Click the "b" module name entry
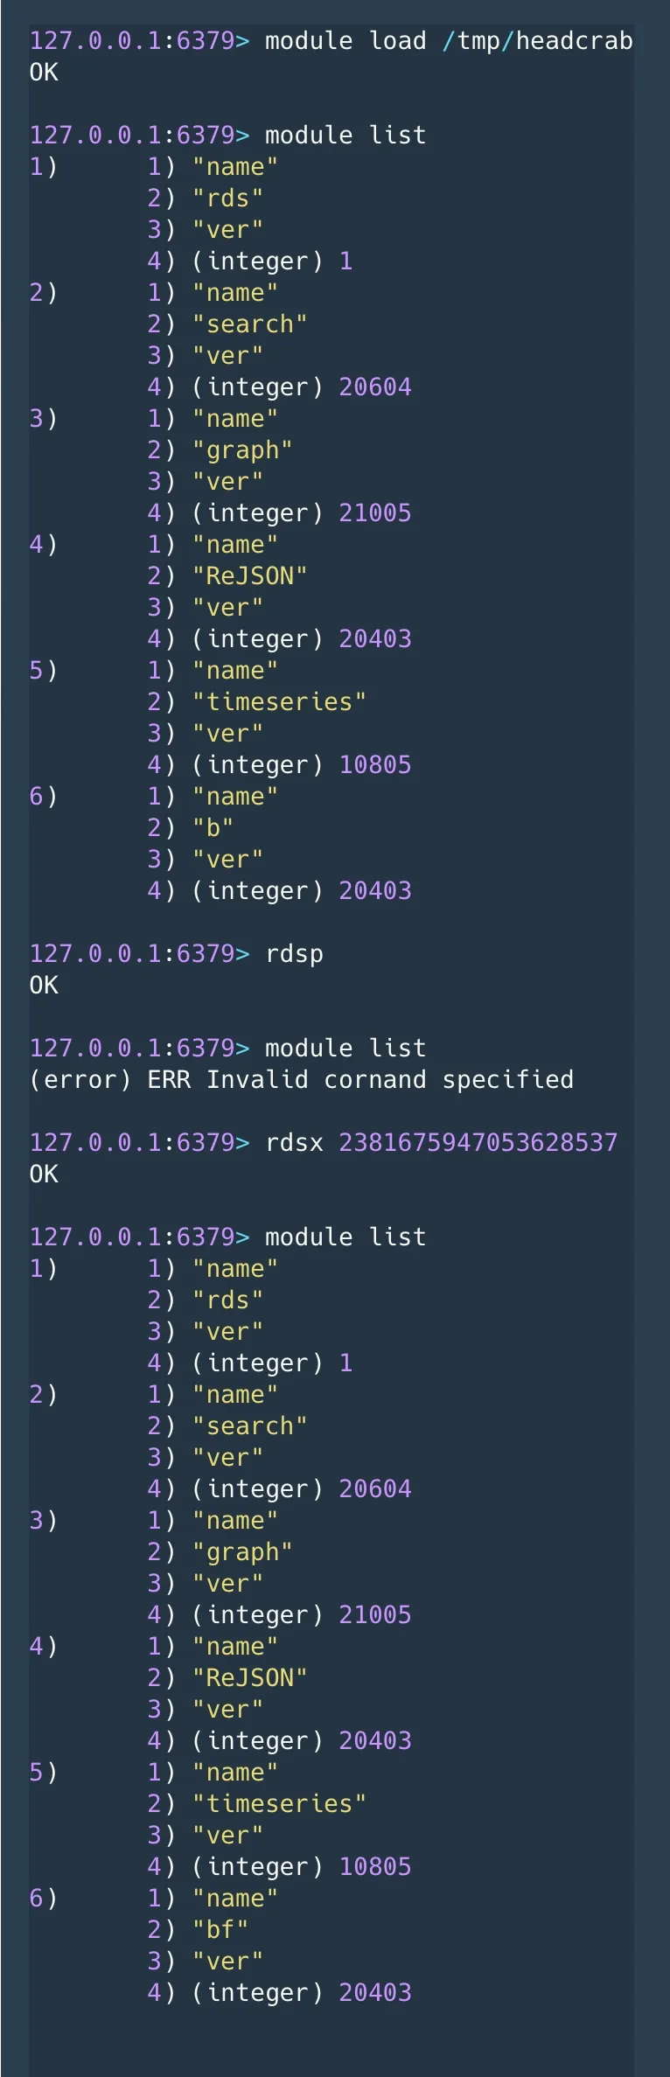Image resolution: width=670 pixels, height=2077 pixels. 213,828
